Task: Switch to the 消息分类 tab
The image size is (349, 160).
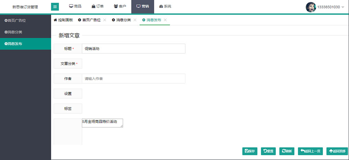Action: pos(121,20)
